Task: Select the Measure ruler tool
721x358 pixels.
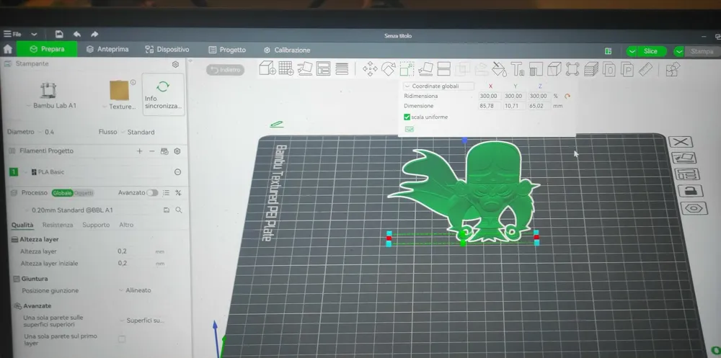Action: click(645, 69)
